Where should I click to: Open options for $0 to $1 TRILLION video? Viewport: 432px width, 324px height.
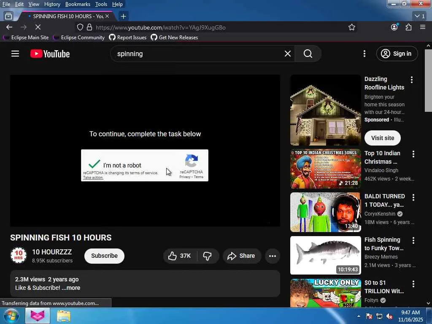(413, 284)
